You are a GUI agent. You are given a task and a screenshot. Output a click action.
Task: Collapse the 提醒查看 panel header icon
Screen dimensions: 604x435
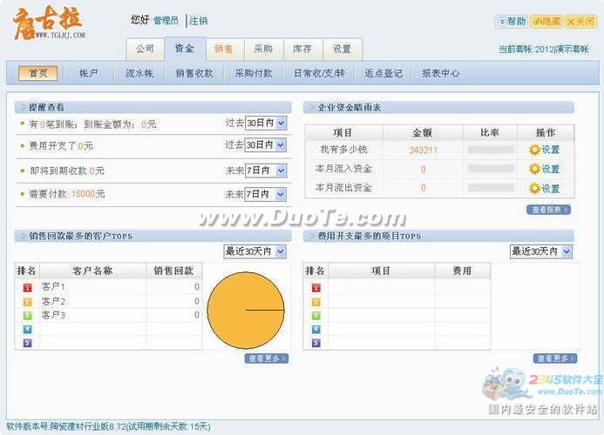point(22,107)
